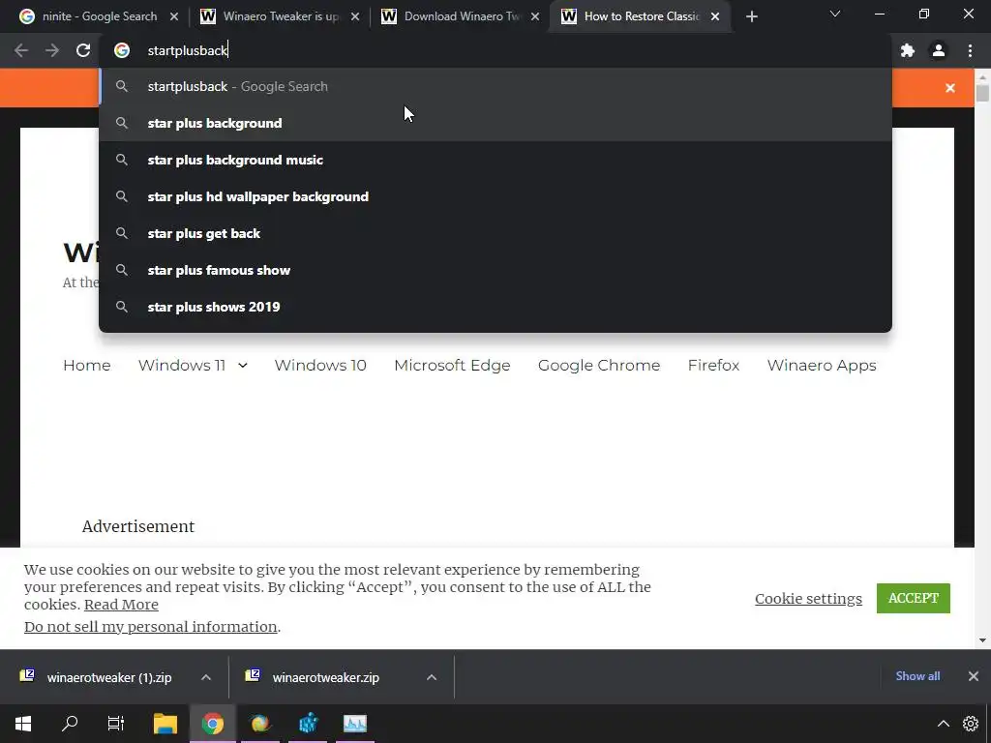
Task: Pick star plus hd wallpaper background suggestion
Action: tap(495, 196)
